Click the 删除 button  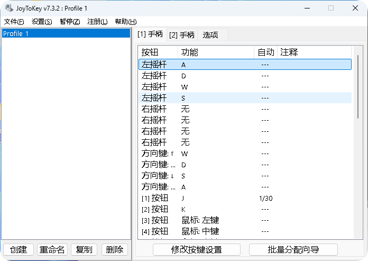[x=115, y=249]
